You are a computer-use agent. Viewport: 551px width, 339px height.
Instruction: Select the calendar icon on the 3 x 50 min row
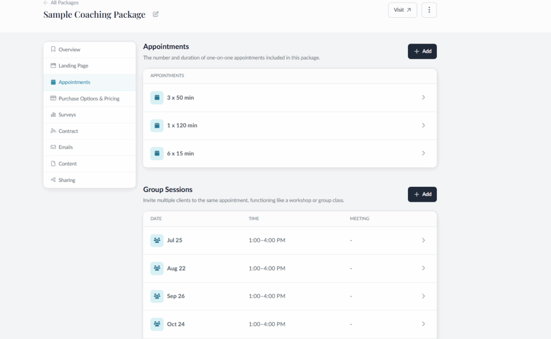(x=157, y=97)
